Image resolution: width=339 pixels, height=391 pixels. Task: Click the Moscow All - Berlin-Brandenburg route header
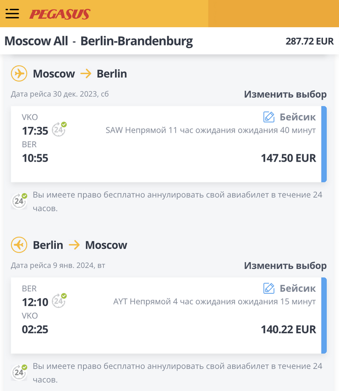point(98,41)
